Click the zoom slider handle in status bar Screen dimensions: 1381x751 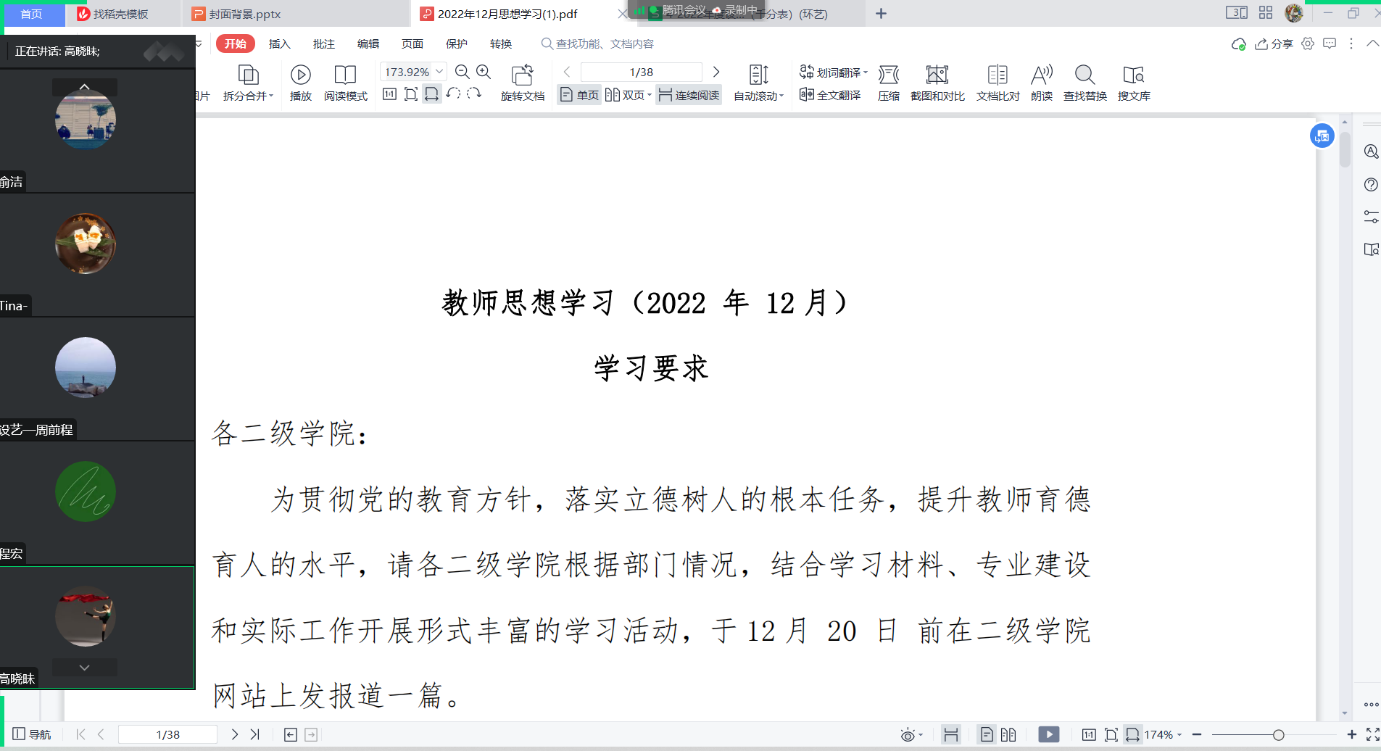click(x=1278, y=735)
